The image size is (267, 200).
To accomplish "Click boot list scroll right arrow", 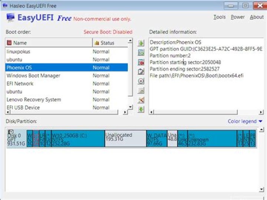I will [x=125, y=112].
